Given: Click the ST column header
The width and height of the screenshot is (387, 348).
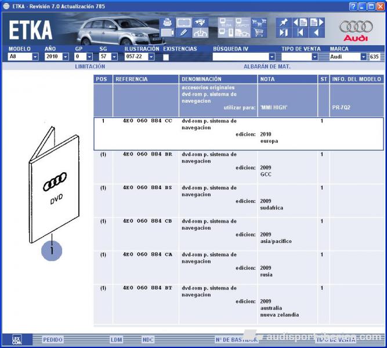Looking at the screenshot, I should 324,79.
